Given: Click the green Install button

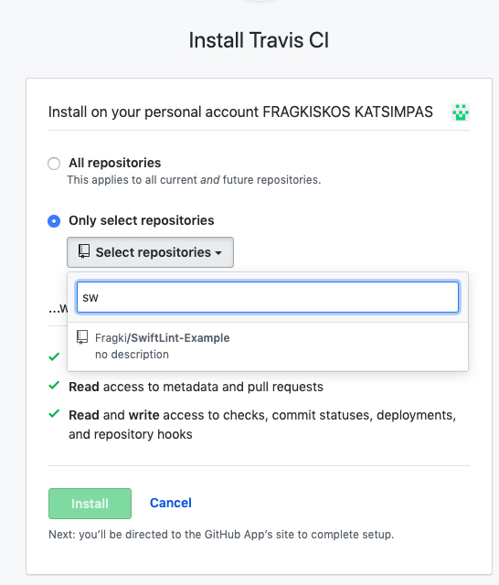Looking at the screenshot, I should tap(90, 504).
